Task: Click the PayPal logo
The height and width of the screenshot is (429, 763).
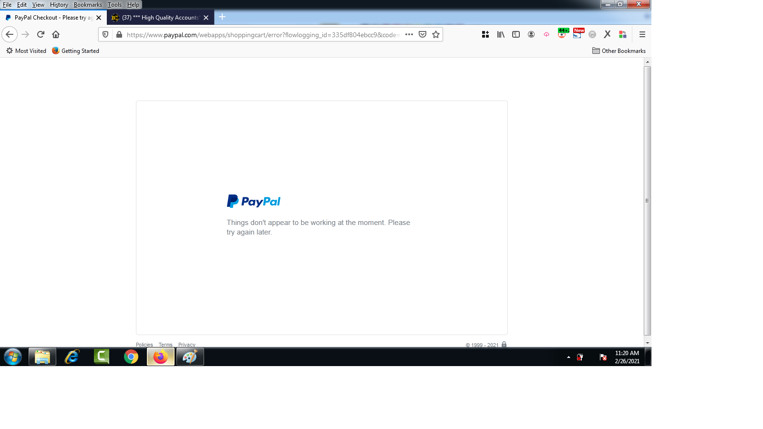Action: pyautogui.click(x=254, y=201)
